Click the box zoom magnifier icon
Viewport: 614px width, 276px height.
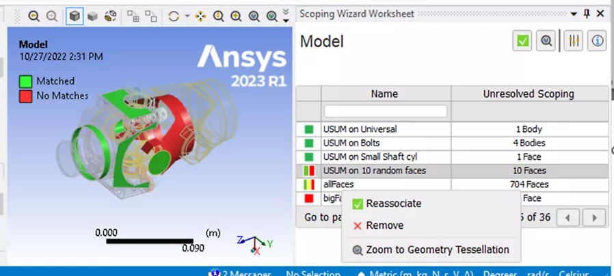pos(236,16)
